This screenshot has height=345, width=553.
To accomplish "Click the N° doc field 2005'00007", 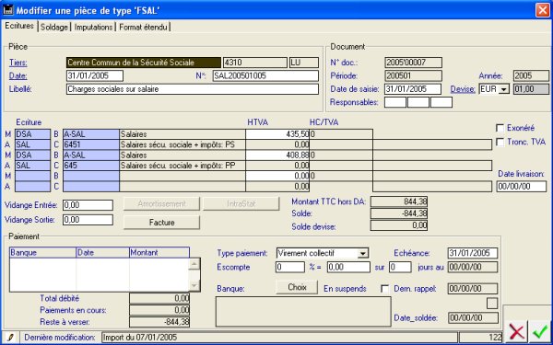I will coord(413,63).
